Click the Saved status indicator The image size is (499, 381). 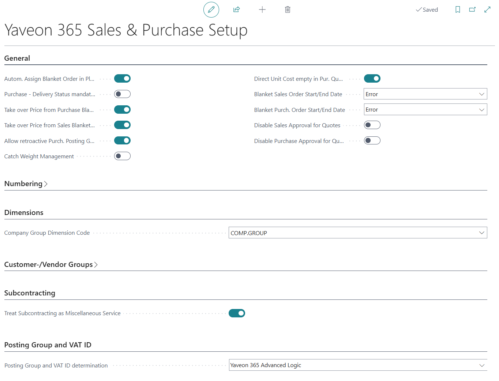click(x=427, y=10)
